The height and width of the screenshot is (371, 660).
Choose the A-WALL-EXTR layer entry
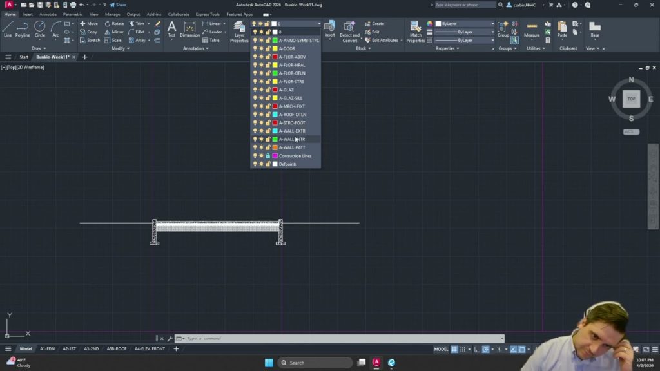pyautogui.click(x=292, y=131)
